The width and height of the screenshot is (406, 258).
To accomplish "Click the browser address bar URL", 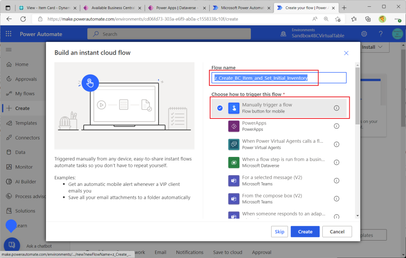I will (x=143, y=19).
